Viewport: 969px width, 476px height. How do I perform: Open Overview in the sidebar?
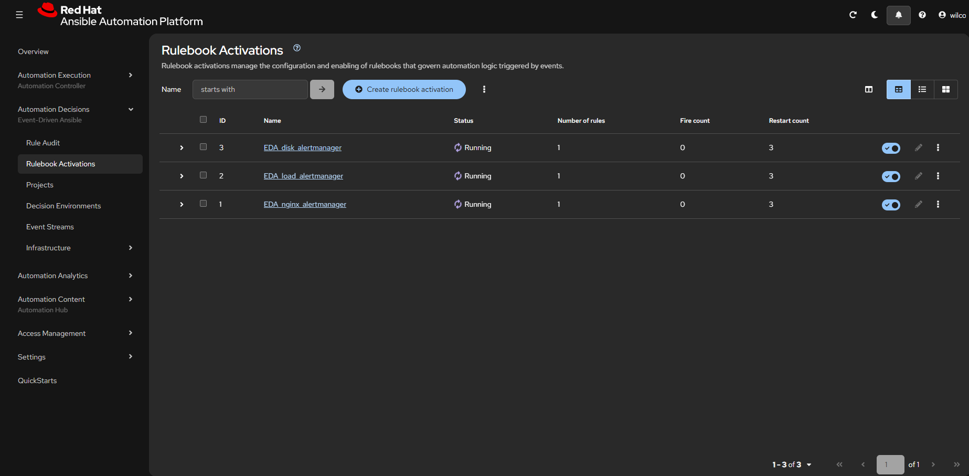point(33,51)
